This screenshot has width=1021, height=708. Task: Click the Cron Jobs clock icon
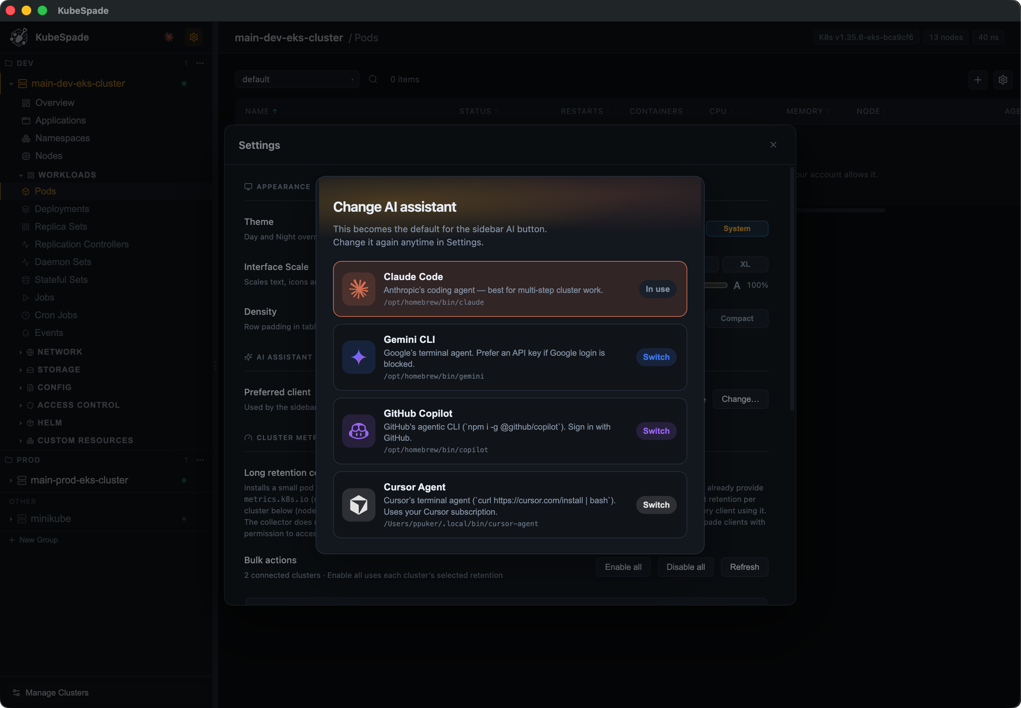tap(25, 315)
